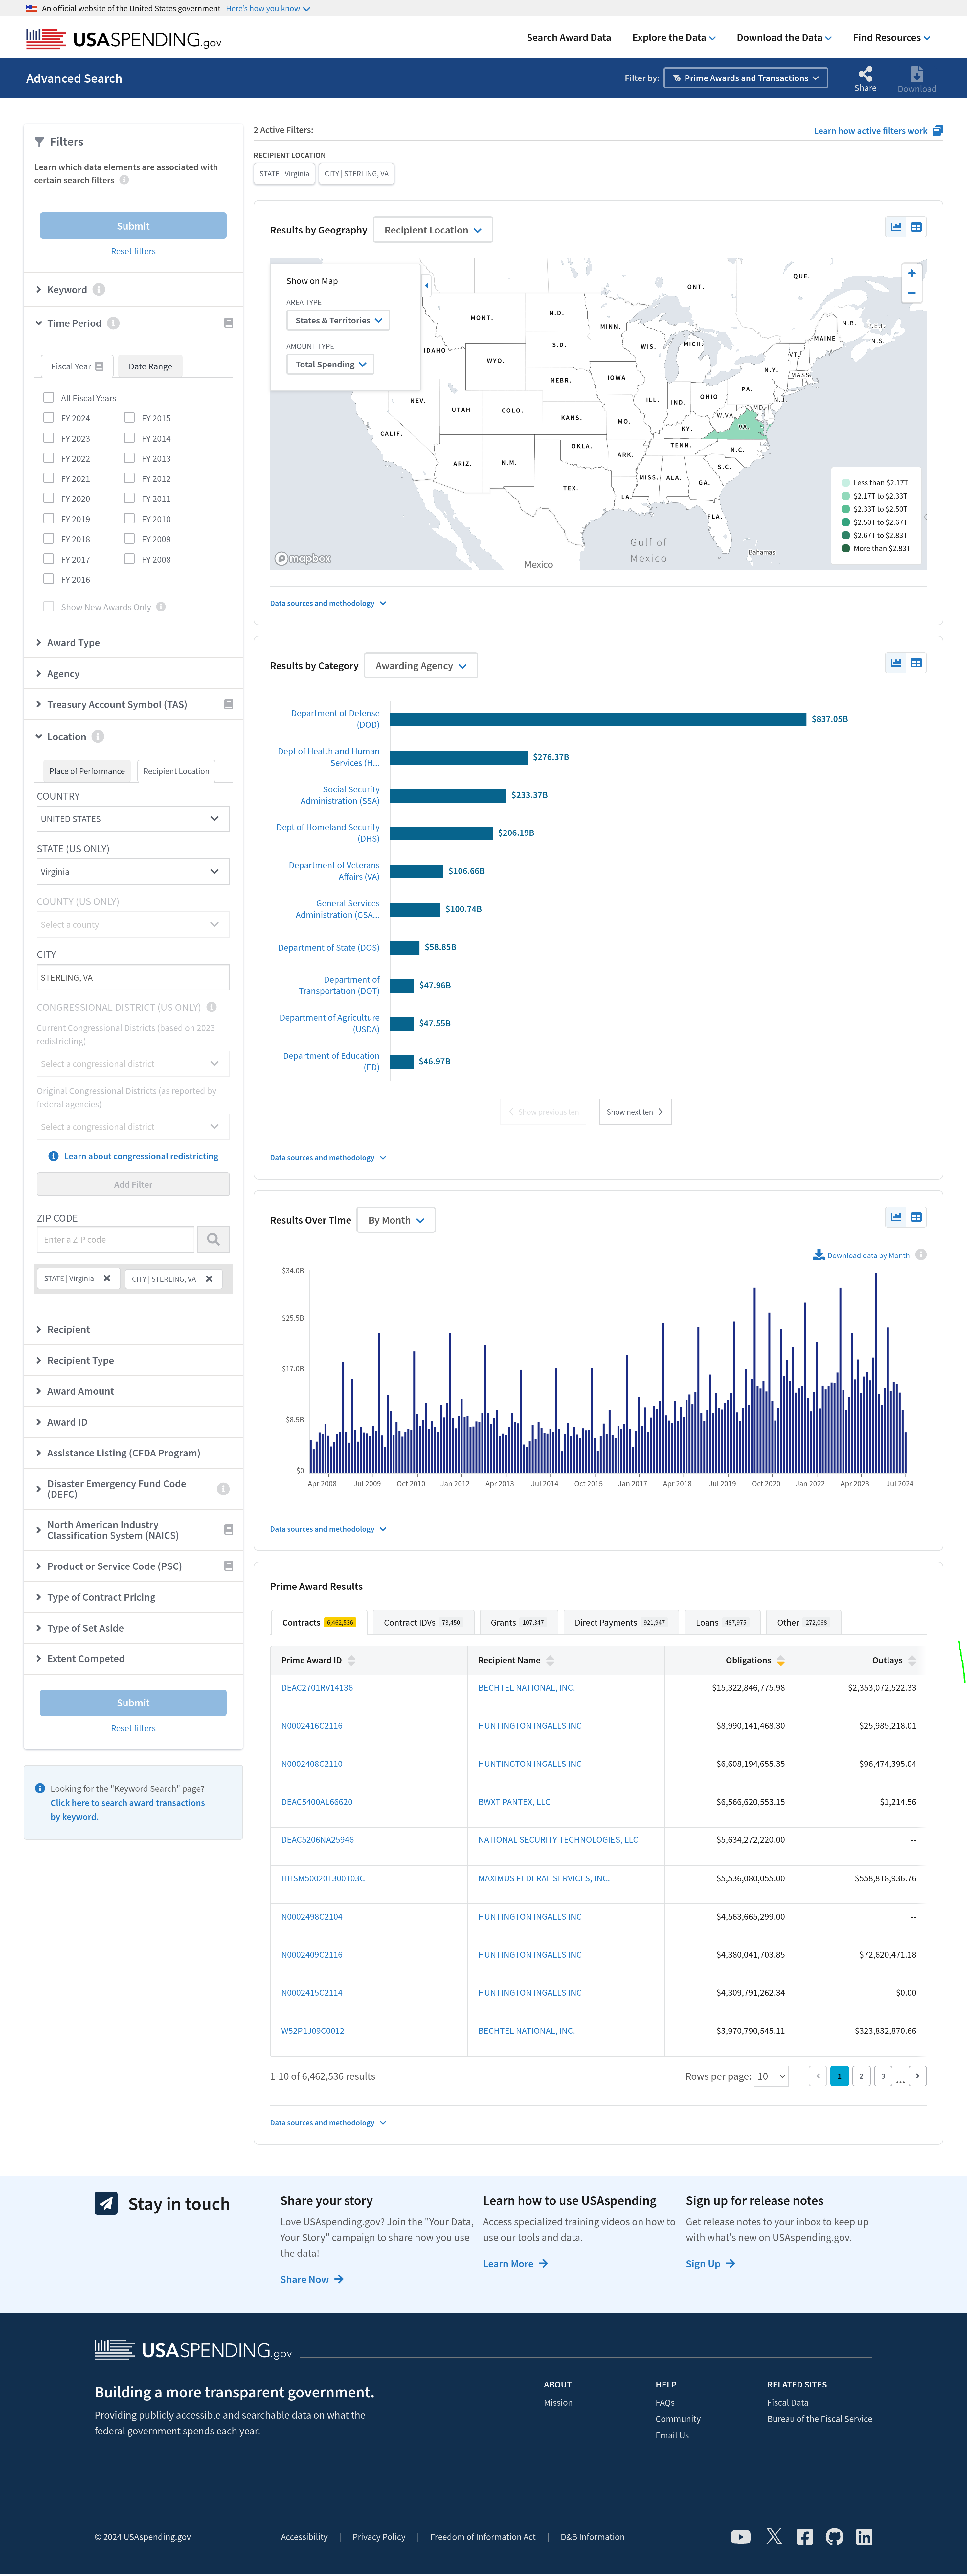Image resolution: width=967 pixels, height=2576 pixels.
Task: Zoom in on the map with plus
Action: click(x=911, y=273)
